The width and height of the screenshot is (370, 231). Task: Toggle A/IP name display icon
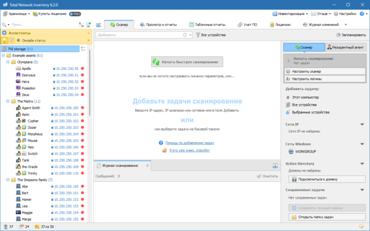[x=81, y=25]
